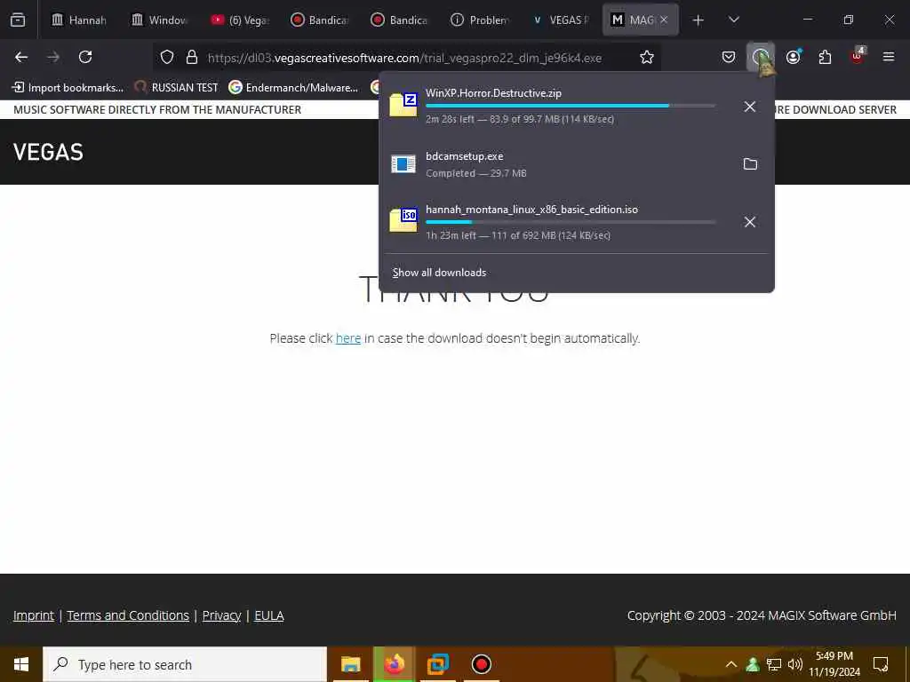Screen dimensions: 910x682
Task: Click the bdcamsetup.exe file icon
Action: (403, 164)
